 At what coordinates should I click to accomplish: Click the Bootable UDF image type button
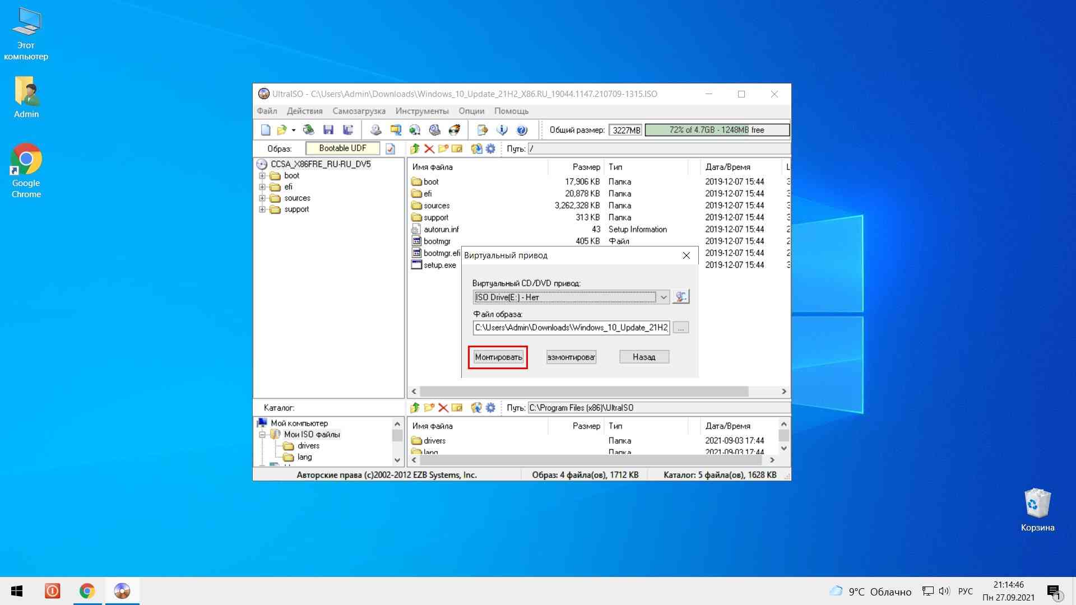coord(342,148)
